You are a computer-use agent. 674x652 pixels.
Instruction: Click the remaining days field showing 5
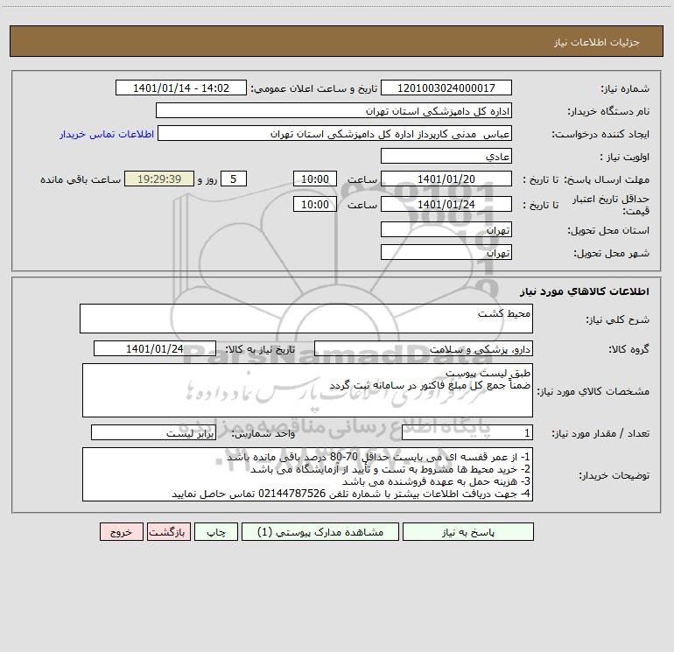pyautogui.click(x=234, y=179)
